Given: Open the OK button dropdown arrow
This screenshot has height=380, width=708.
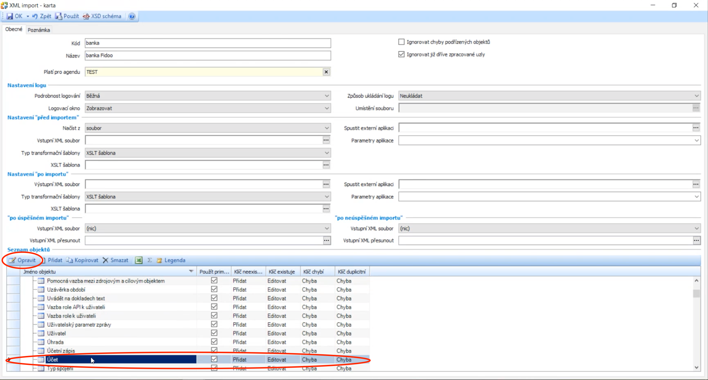Looking at the screenshot, I should [28, 16].
